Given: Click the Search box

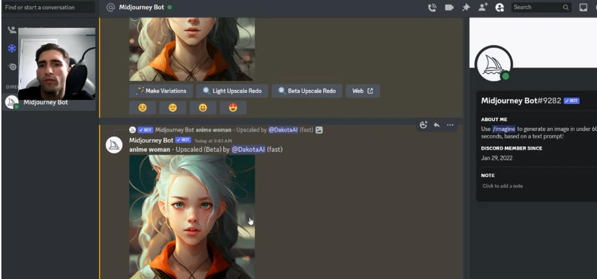Looking at the screenshot, I should 541,7.
